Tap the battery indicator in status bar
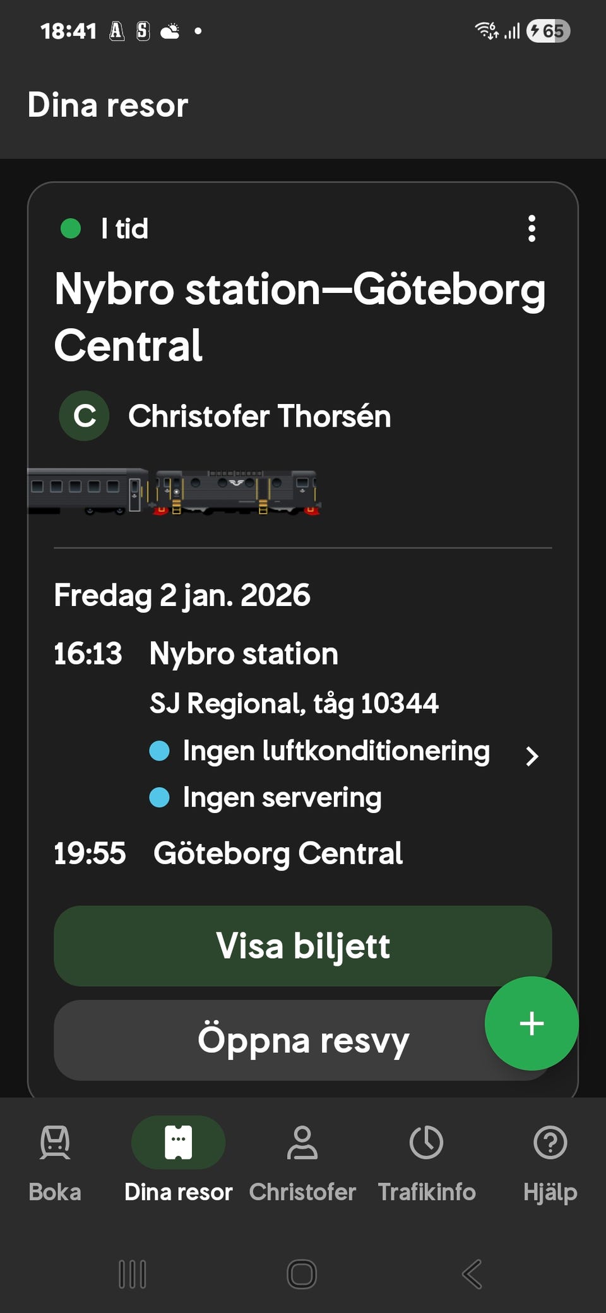The image size is (606, 1313). click(x=547, y=31)
